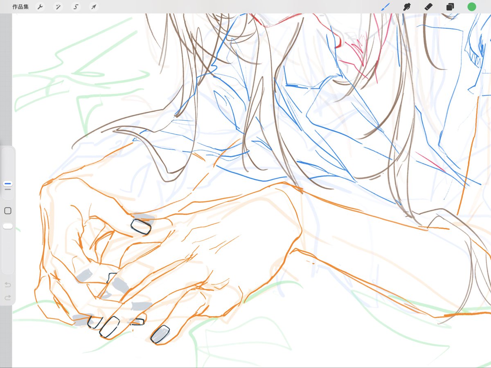This screenshot has height=368, width=491.
Task: Adjust the brush size slider handle
Action: click(7, 184)
